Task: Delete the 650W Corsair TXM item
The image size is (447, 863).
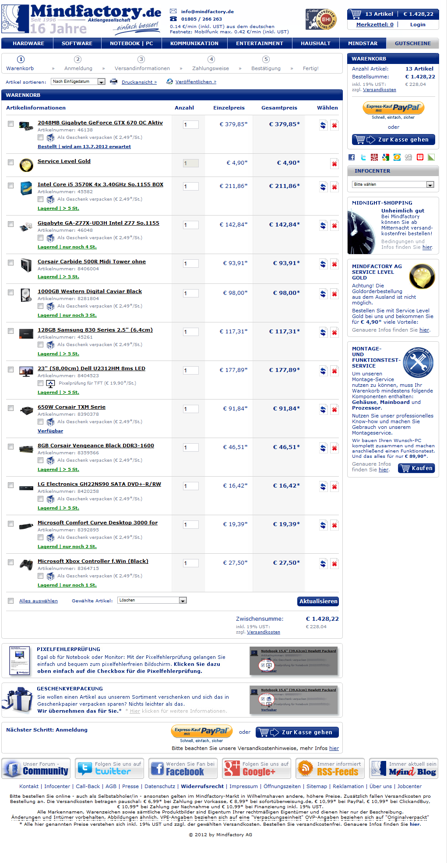Action: point(334,410)
